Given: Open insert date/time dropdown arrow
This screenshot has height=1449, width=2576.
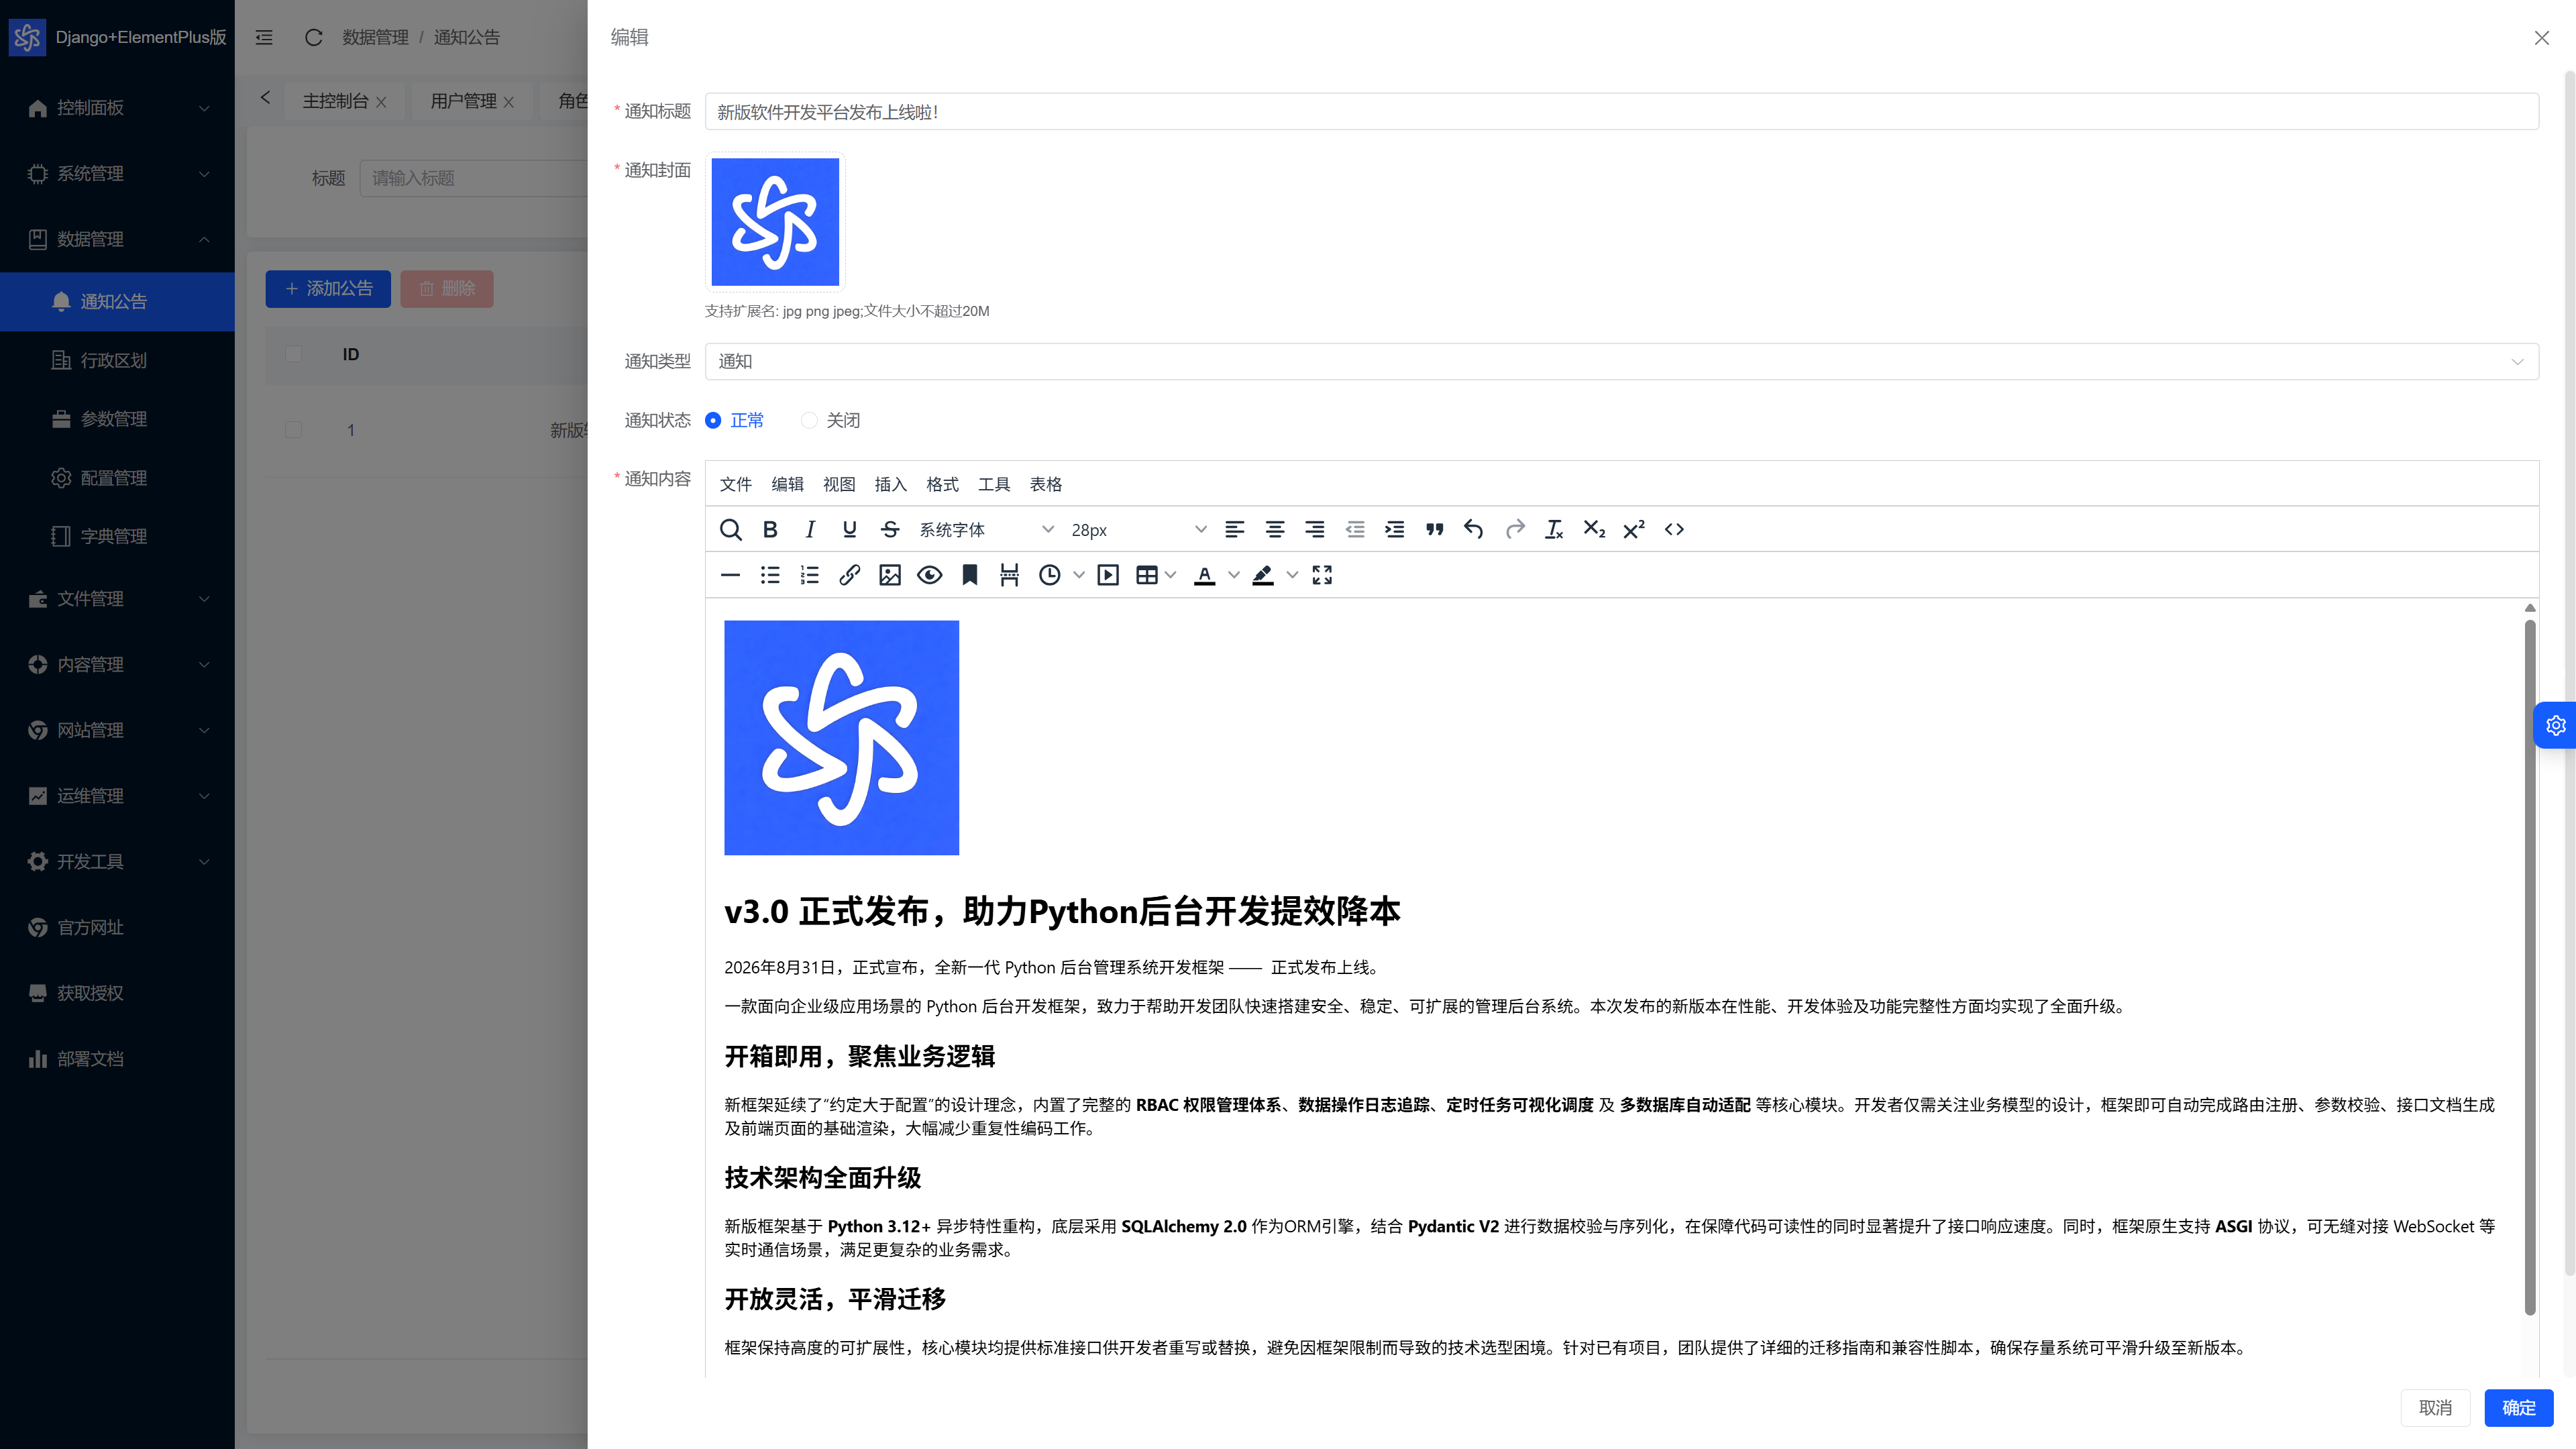Looking at the screenshot, I should point(1079,575).
